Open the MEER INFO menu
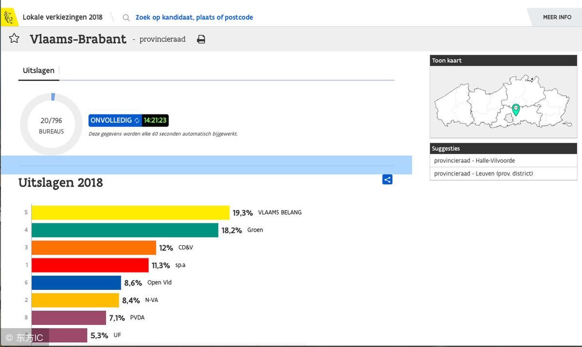This screenshot has width=582, height=347. 557,17
